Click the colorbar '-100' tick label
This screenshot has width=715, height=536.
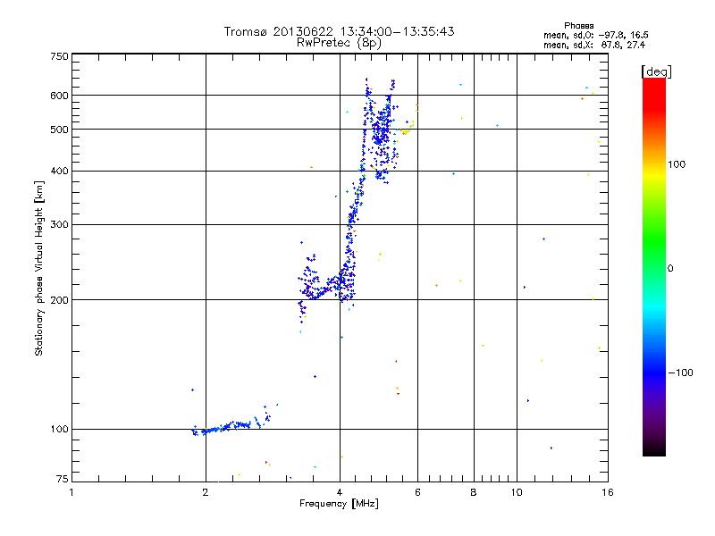pos(681,373)
